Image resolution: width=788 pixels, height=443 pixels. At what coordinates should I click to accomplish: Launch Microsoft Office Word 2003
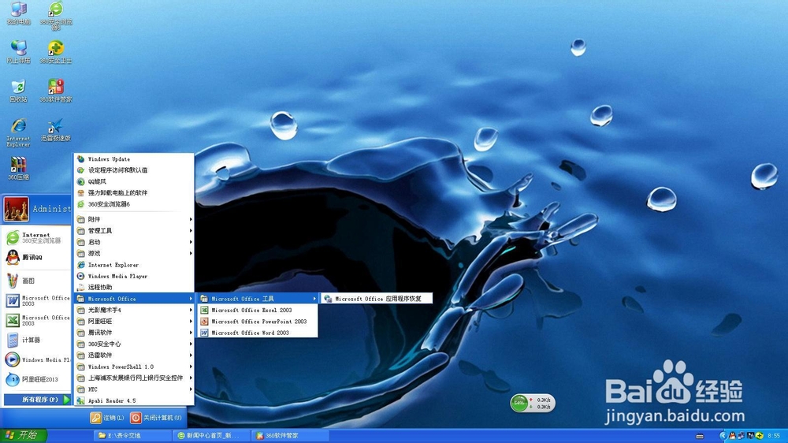(258, 333)
